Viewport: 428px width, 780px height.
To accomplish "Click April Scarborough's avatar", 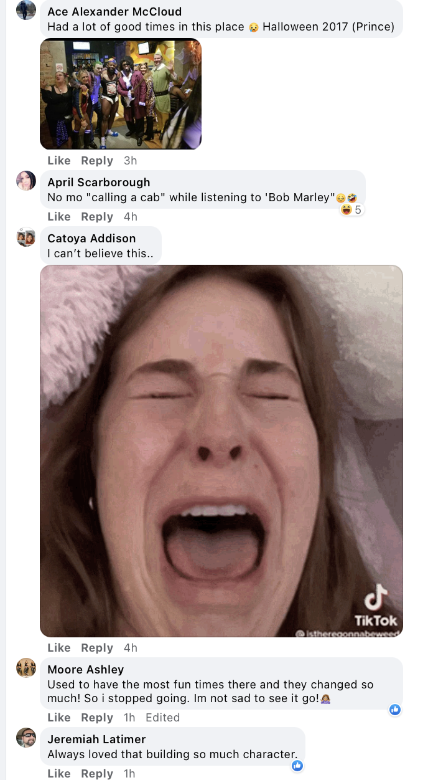I will tap(26, 181).
